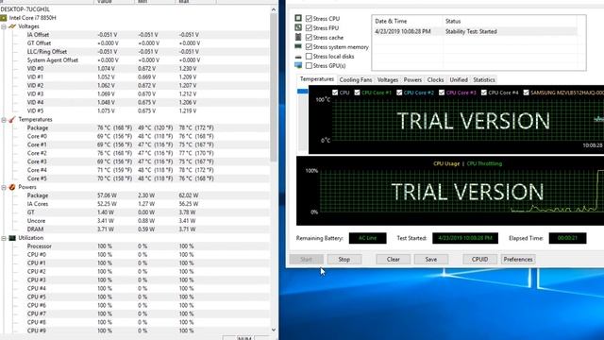Screen dimensions: 604x340
Task: Uncheck Stress system memory
Action: coord(309,46)
